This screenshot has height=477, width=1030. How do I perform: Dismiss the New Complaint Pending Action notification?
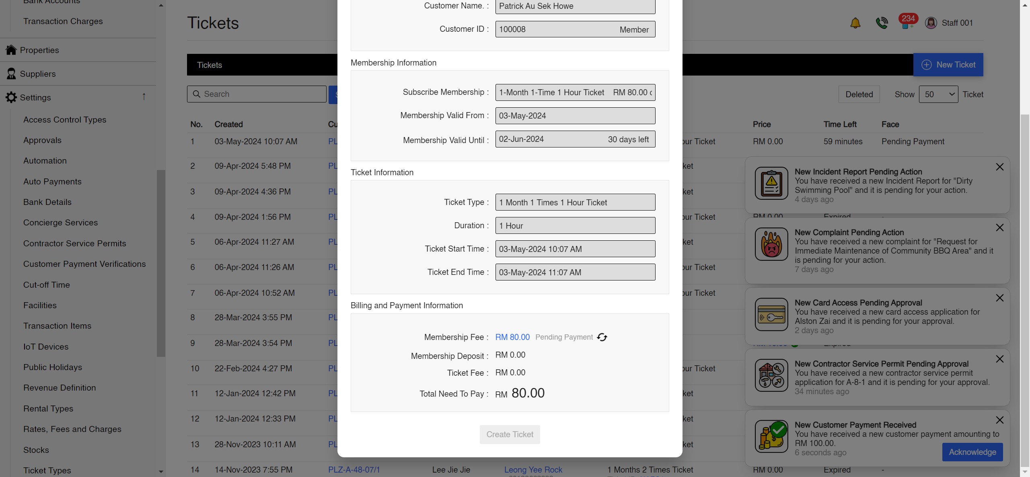pos(1000,227)
